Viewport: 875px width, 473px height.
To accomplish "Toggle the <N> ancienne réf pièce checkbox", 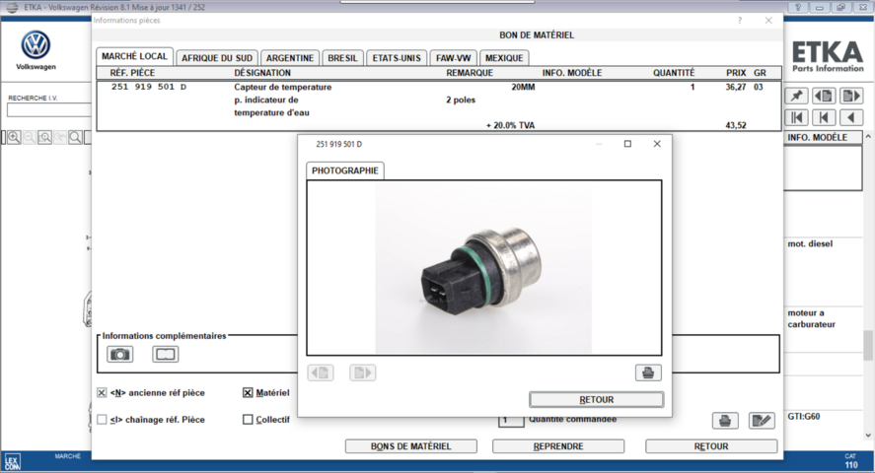I will (x=102, y=393).
